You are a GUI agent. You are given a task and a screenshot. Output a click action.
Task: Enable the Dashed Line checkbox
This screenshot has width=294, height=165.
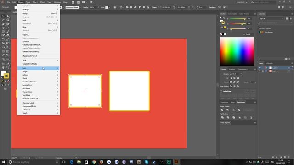(x=221, y=91)
